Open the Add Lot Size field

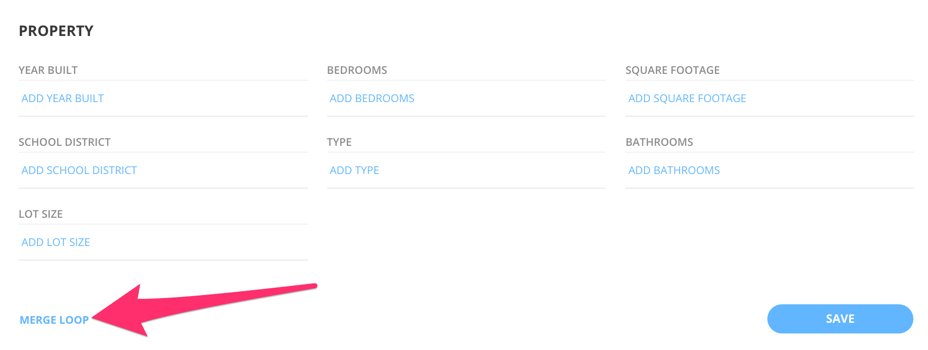[56, 243]
